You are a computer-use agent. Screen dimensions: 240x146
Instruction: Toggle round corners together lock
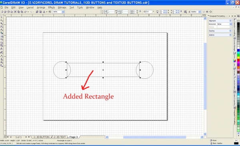[181, 11]
